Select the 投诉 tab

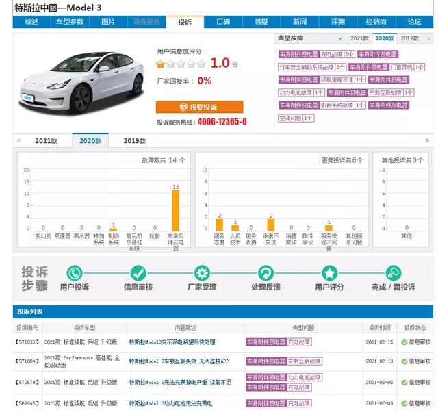click(x=185, y=22)
